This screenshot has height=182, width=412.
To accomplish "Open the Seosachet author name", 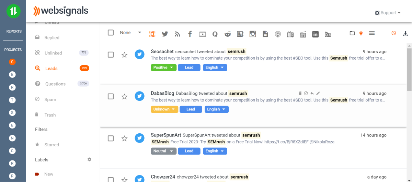I will pyautogui.click(x=162, y=51).
